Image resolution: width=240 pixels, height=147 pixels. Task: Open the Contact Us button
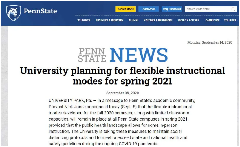click(x=149, y=9)
